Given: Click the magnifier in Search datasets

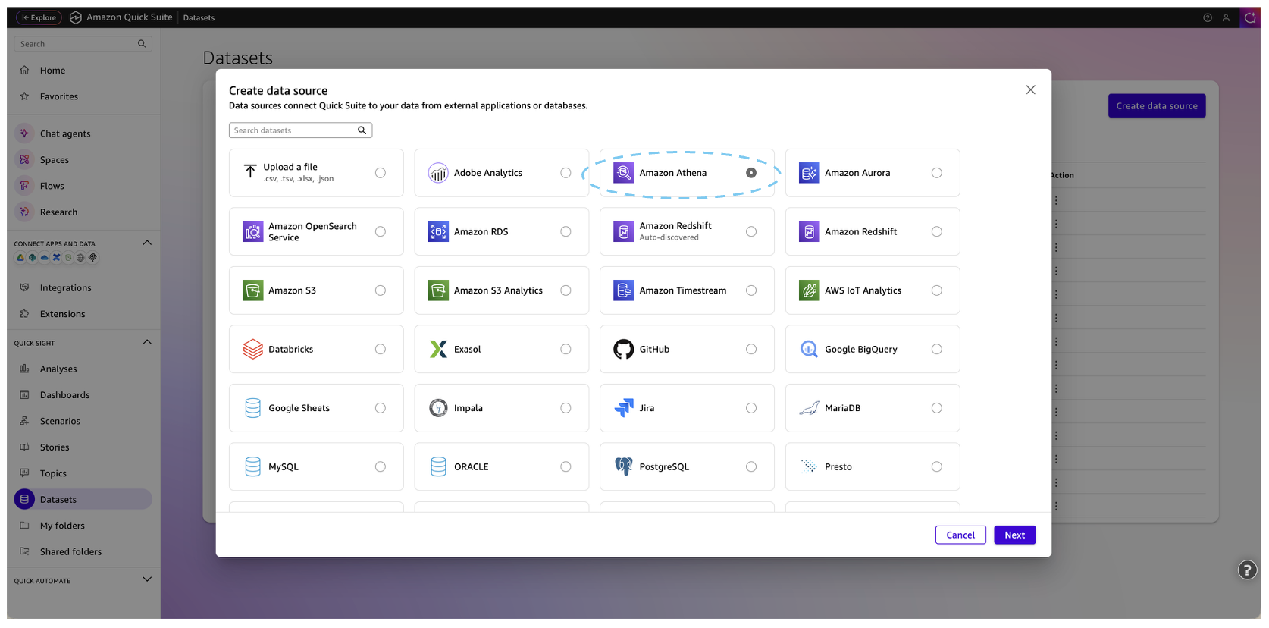Looking at the screenshot, I should 362,130.
